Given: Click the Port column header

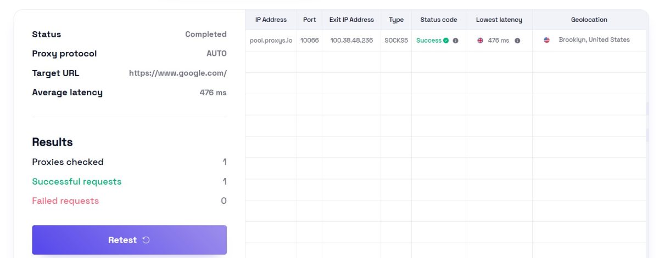Looking at the screenshot, I should pos(309,20).
